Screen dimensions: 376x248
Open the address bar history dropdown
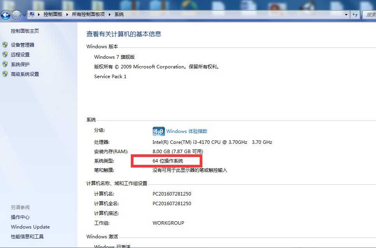click(x=346, y=15)
